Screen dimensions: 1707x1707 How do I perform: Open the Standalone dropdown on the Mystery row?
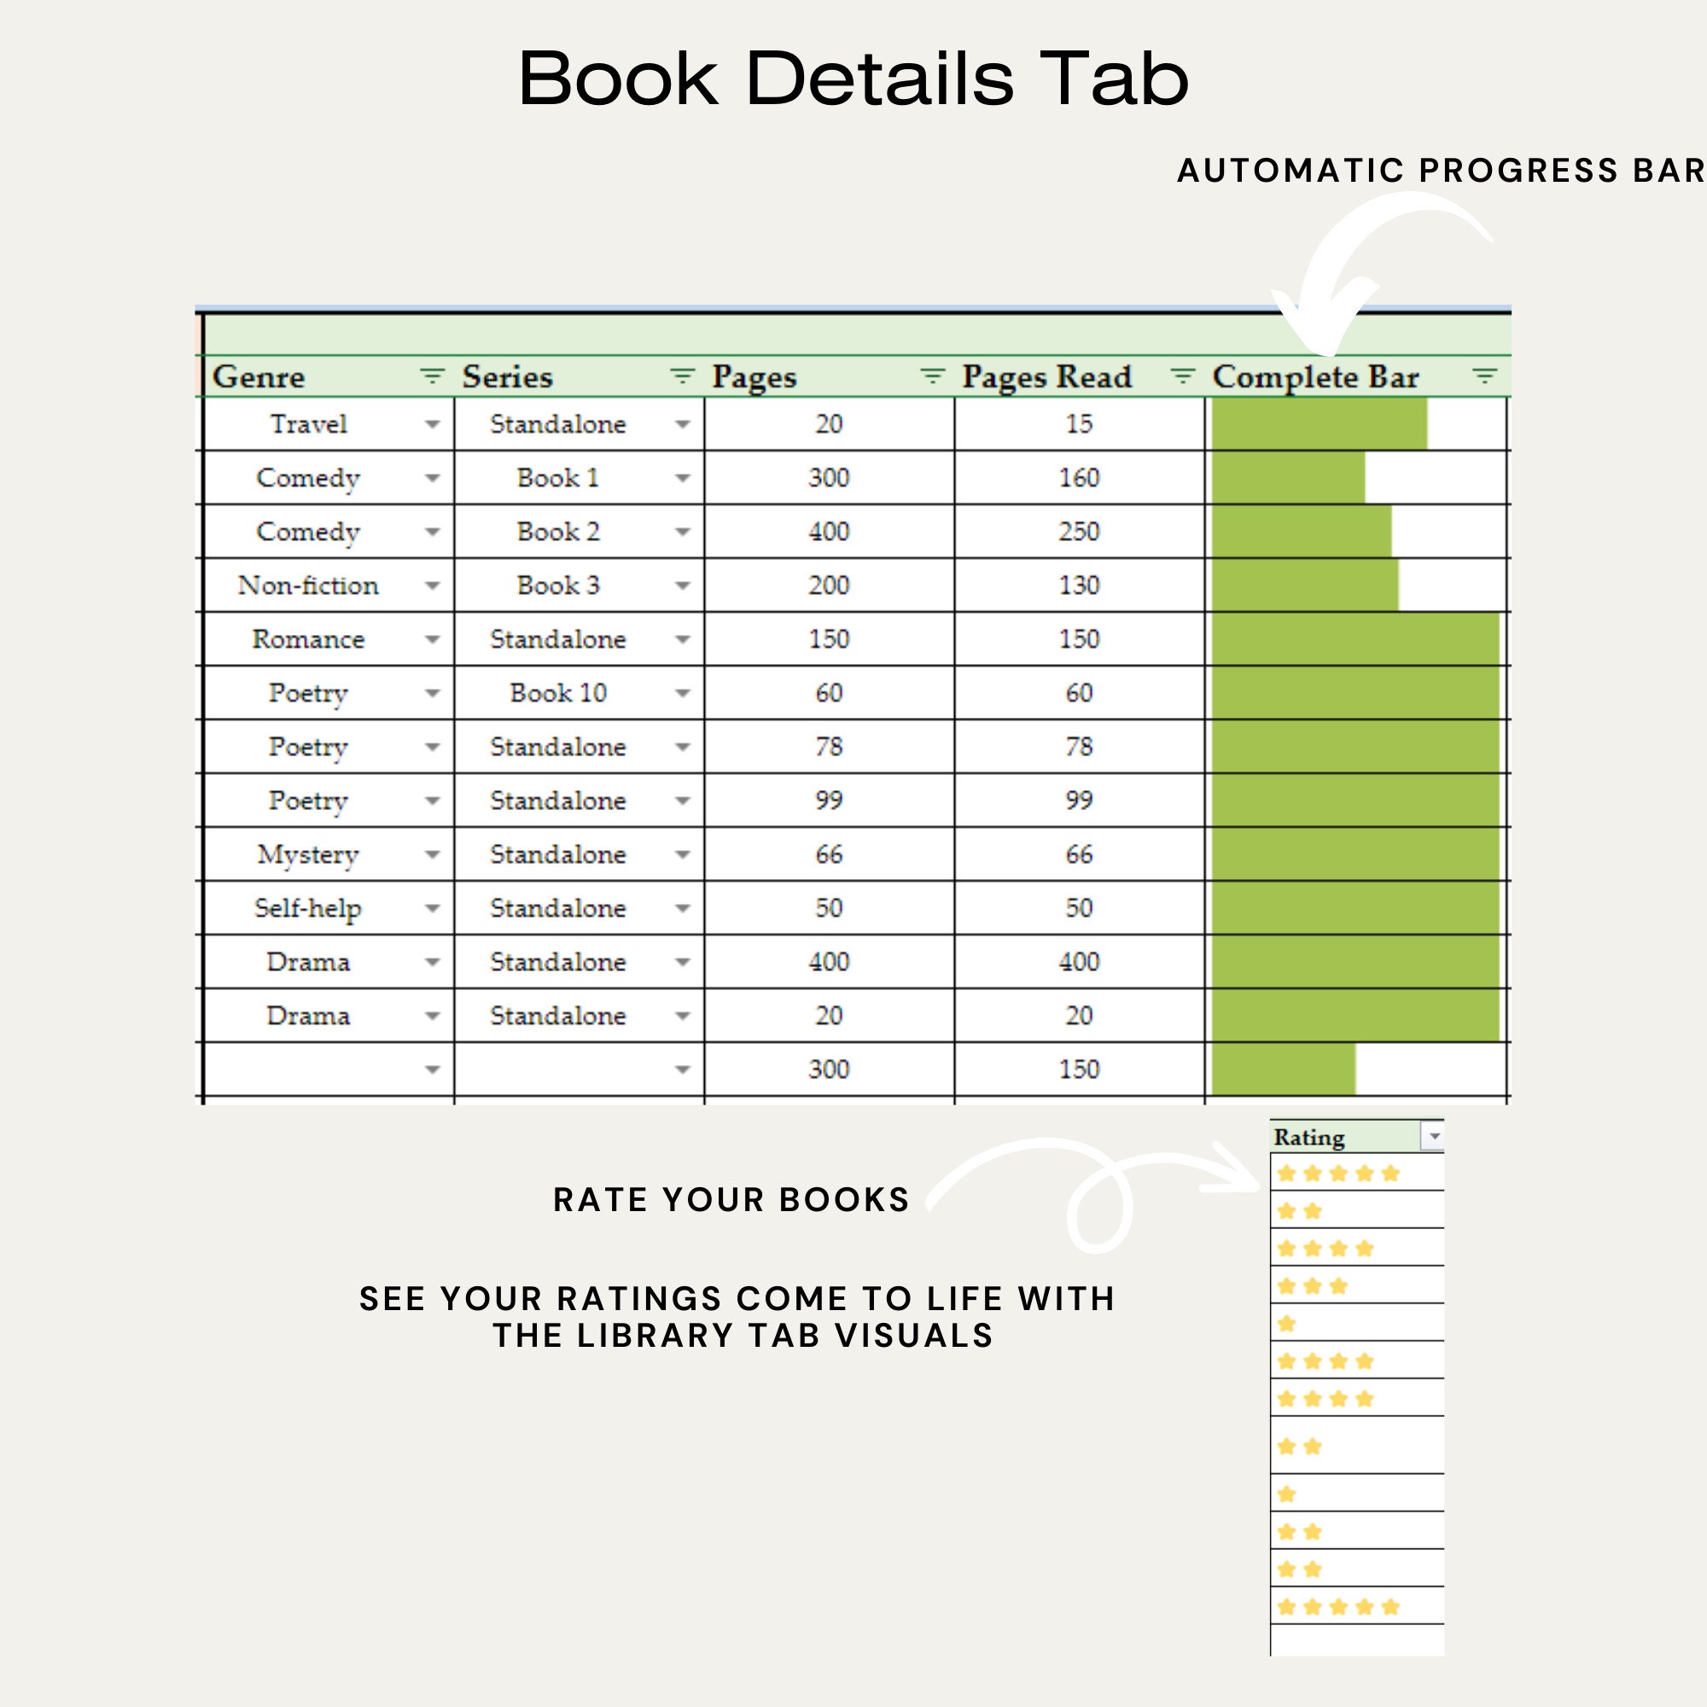pos(681,854)
